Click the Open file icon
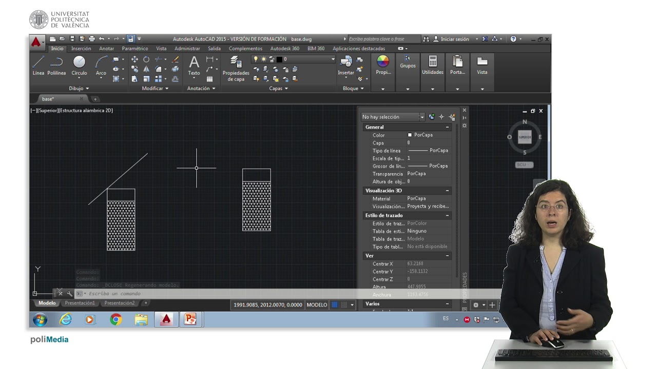The image size is (657, 369). point(62,39)
